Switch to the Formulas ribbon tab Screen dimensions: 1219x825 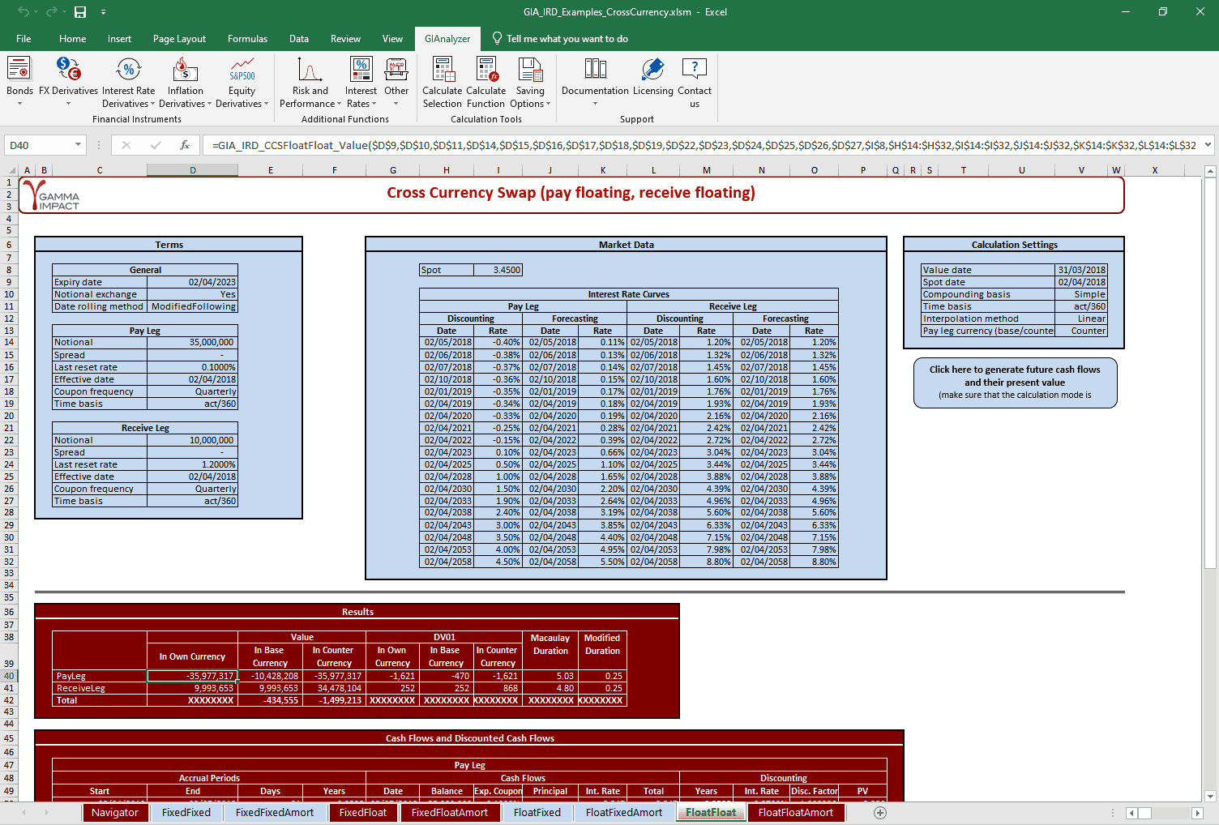click(247, 39)
